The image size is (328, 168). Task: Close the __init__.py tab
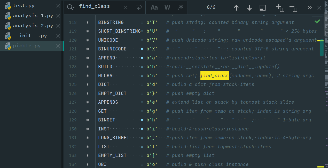tap(58, 36)
